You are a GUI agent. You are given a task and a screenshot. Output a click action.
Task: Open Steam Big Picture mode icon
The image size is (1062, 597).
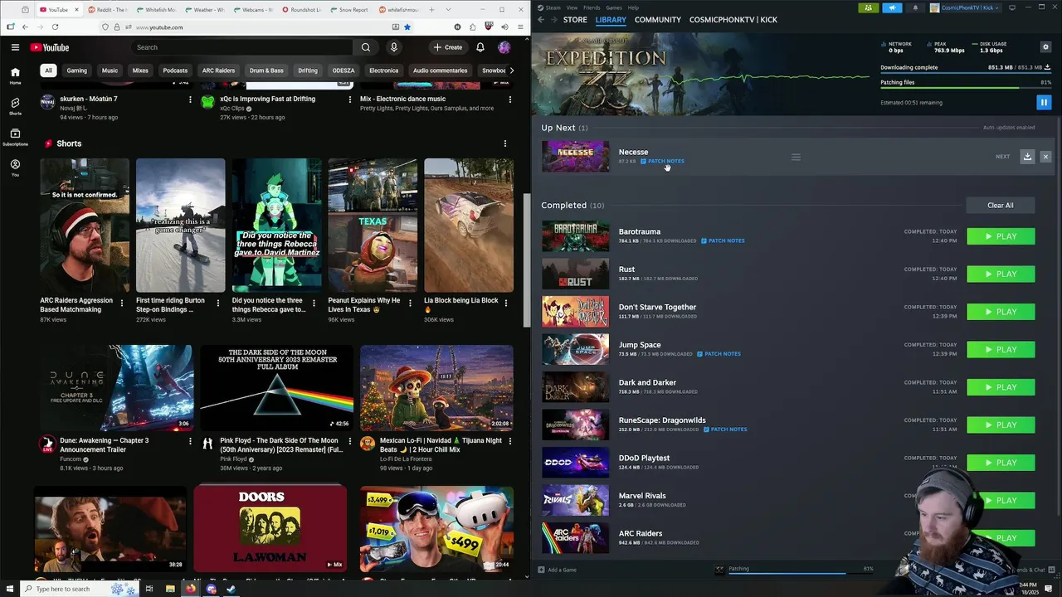(x=1012, y=7)
